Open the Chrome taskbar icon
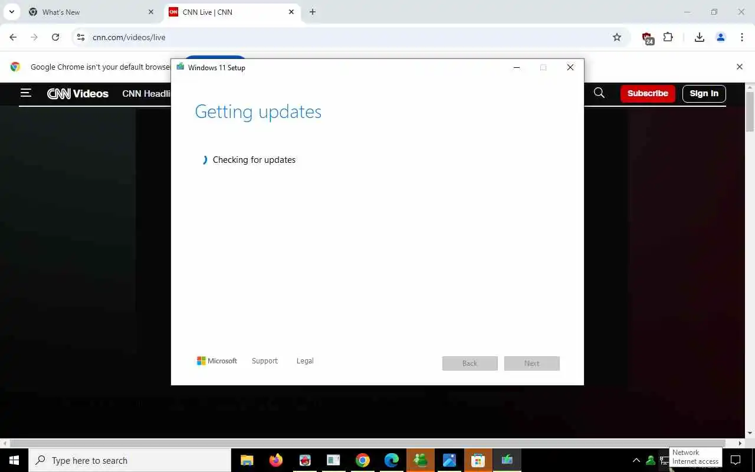The height and width of the screenshot is (472, 755). (x=363, y=460)
